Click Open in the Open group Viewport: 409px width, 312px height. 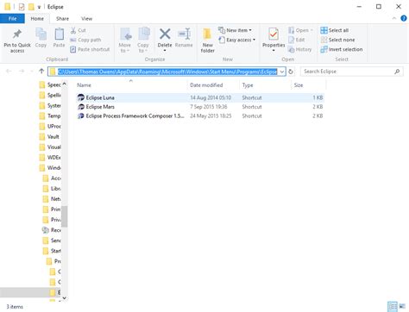[x=300, y=30]
